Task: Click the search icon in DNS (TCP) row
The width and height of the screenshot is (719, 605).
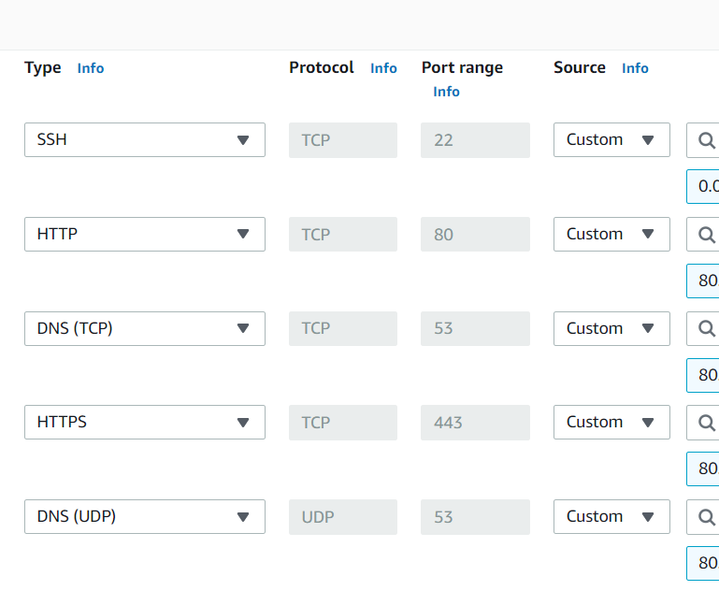Action: coord(706,328)
